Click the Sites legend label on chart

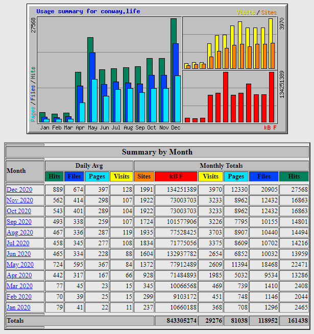tap(269, 13)
